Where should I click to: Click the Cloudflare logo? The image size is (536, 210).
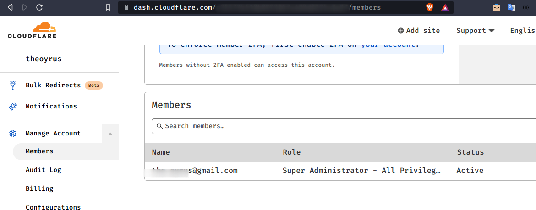point(32,30)
